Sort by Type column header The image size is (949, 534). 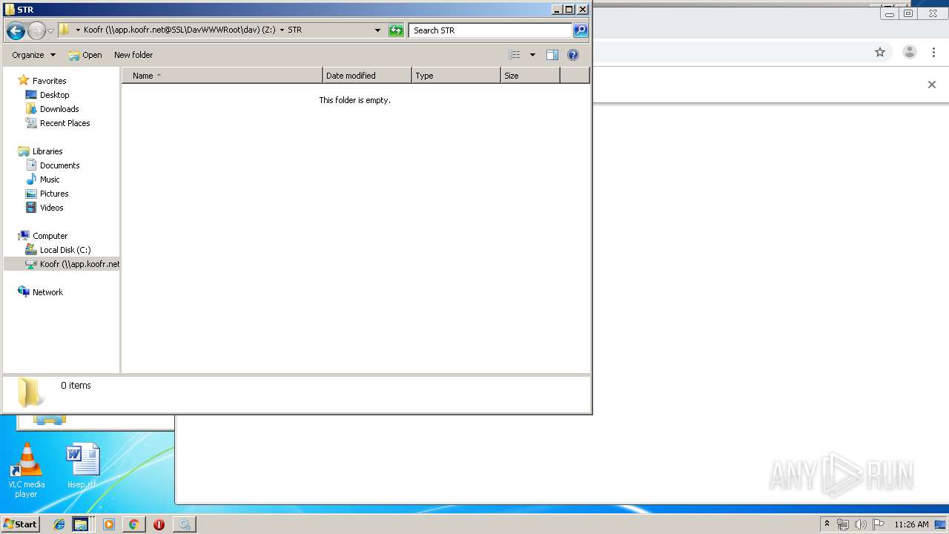coord(457,76)
